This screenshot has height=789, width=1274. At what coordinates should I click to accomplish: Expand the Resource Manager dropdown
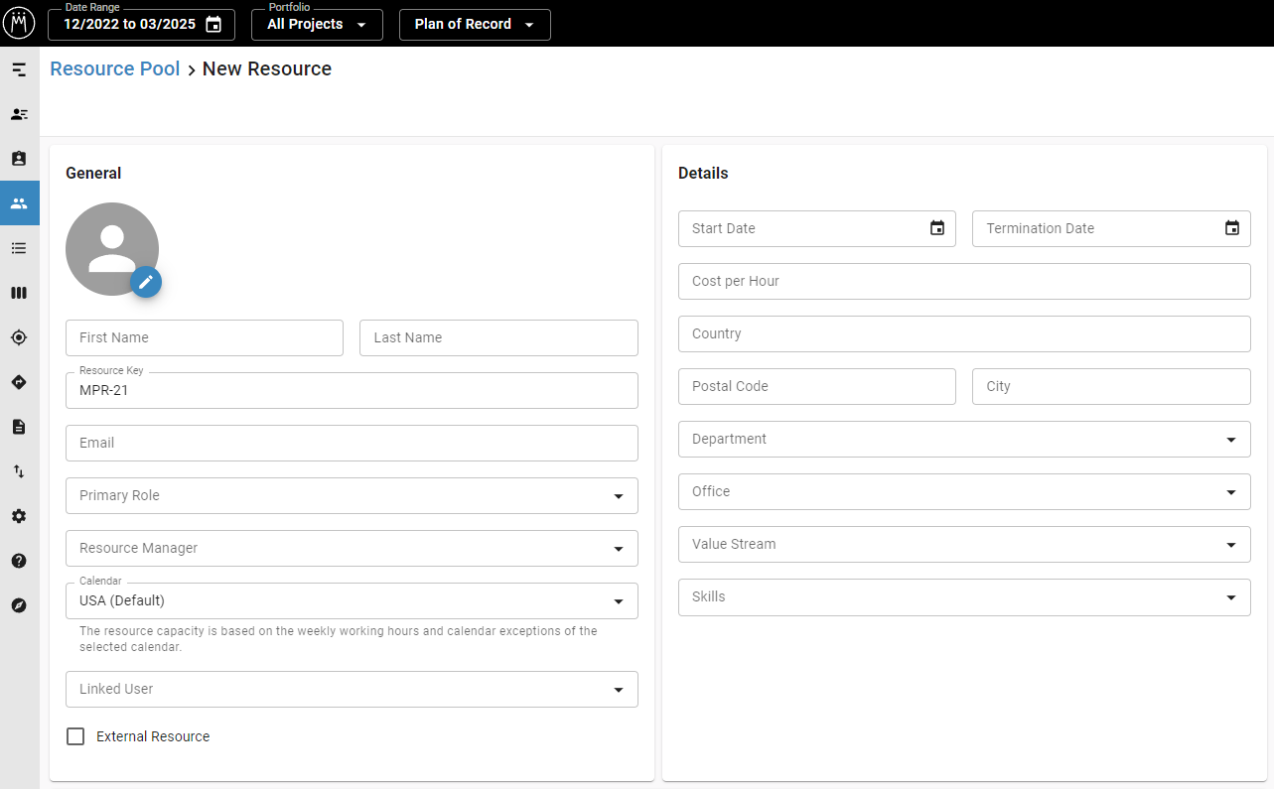352,548
